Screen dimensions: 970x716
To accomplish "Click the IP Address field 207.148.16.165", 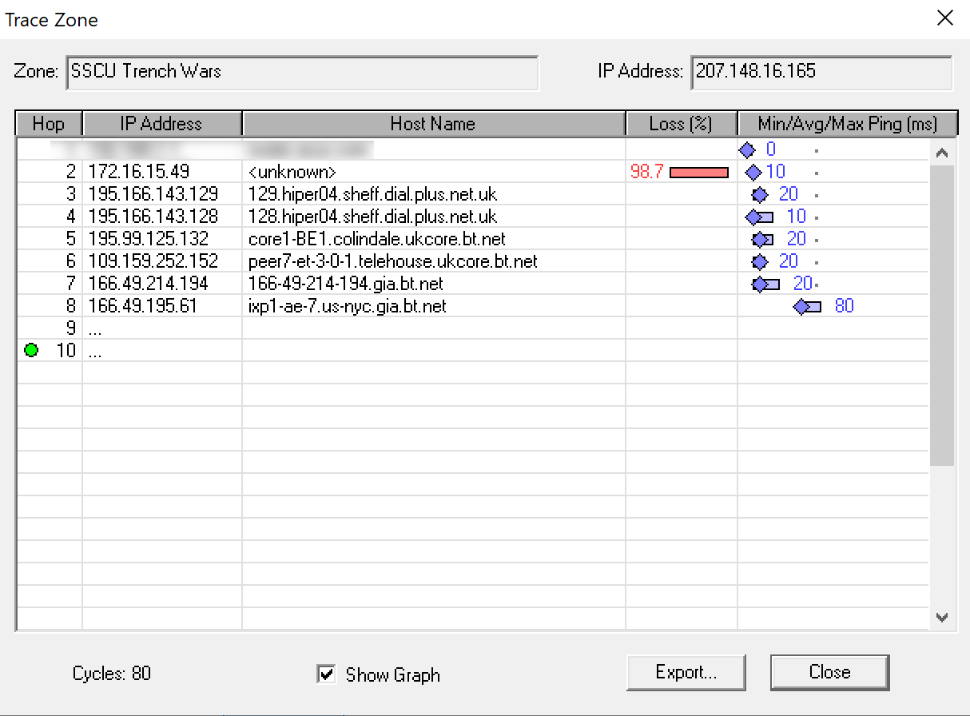I will click(821, 72).
